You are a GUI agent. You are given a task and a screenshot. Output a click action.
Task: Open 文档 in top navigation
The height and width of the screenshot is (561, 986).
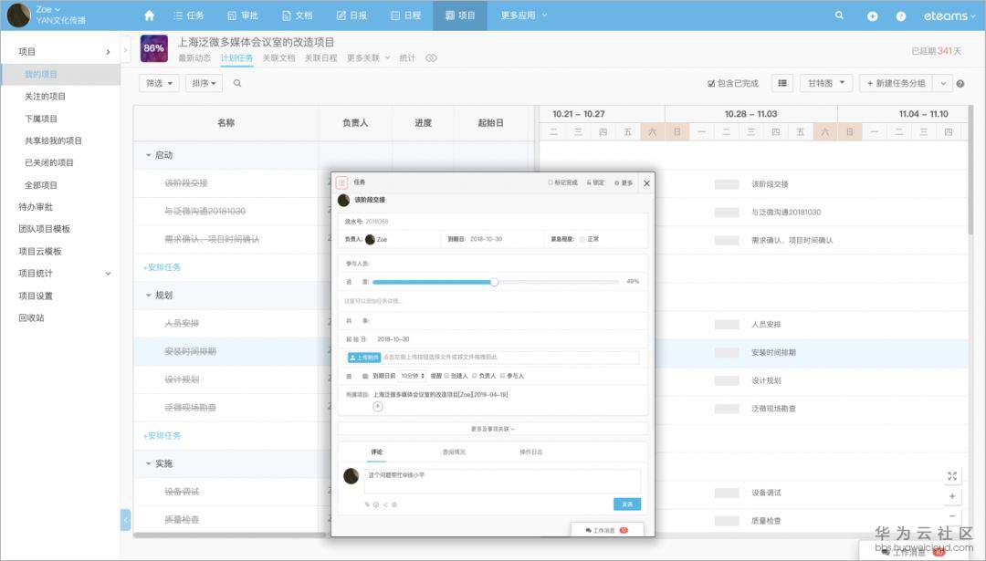[298, 16]
